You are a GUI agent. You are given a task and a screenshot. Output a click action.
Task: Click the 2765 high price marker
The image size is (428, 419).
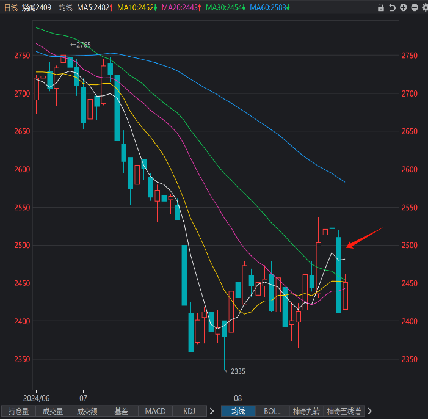[83, 45]
